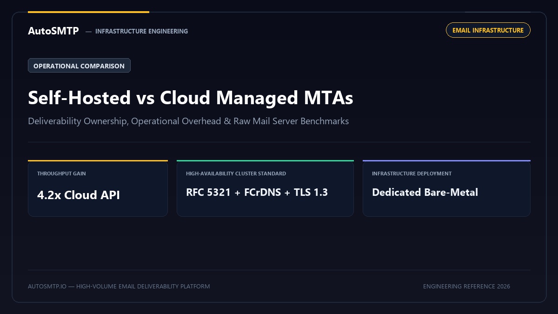The image size is (558, 314).
Task: Select the Dedicated Bare-Metal value
Action: pos(425,192)
